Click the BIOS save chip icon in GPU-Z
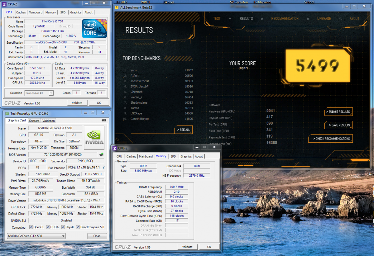 point(101,154)
